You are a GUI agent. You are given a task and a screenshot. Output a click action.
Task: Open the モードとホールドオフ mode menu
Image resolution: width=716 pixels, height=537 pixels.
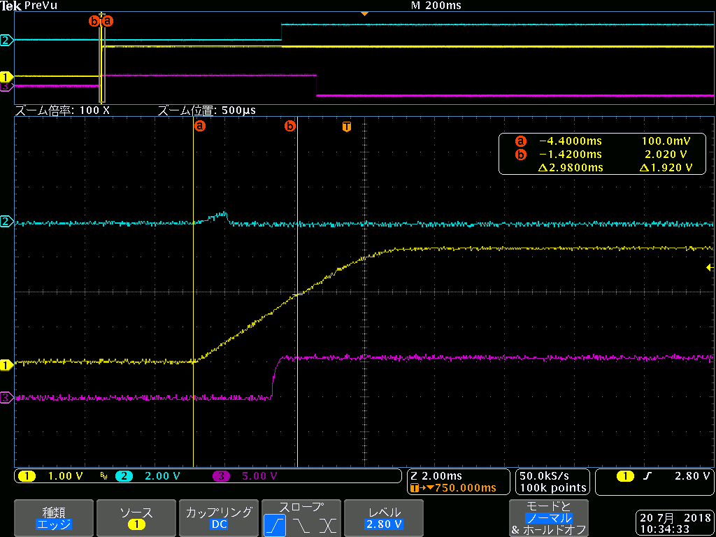548,518
